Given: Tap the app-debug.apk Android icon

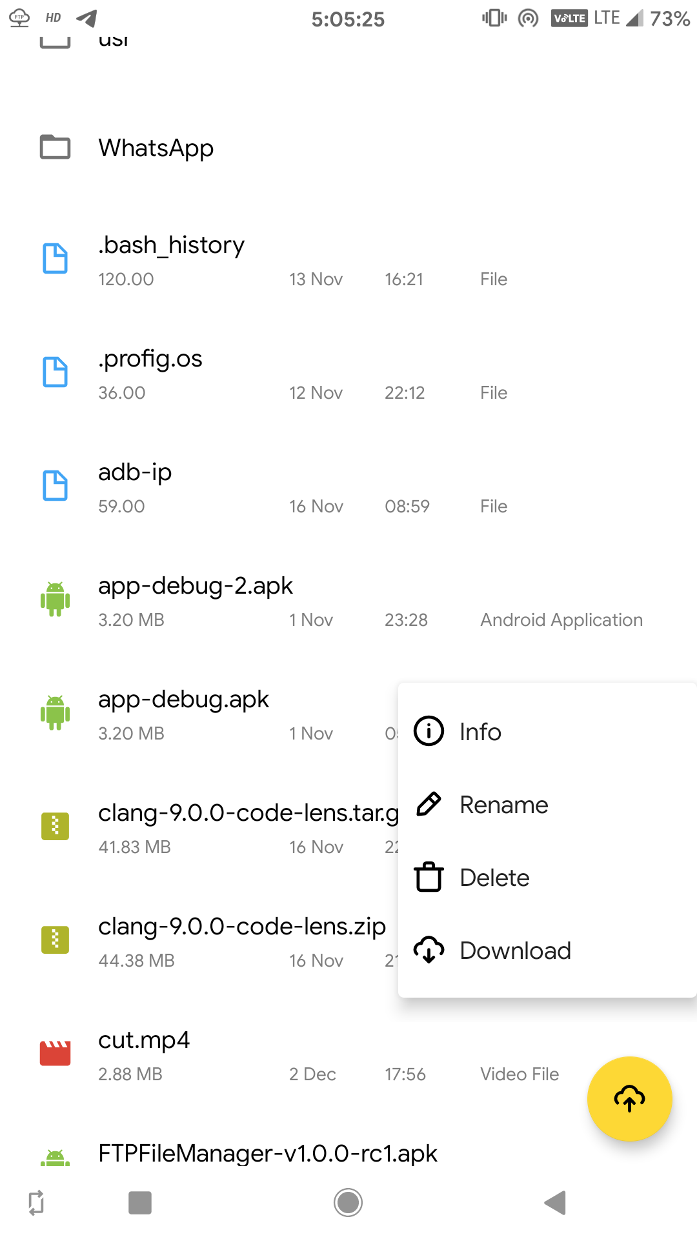Looking at the screenshot, I should pyautogui.click(x=56, y=713).
